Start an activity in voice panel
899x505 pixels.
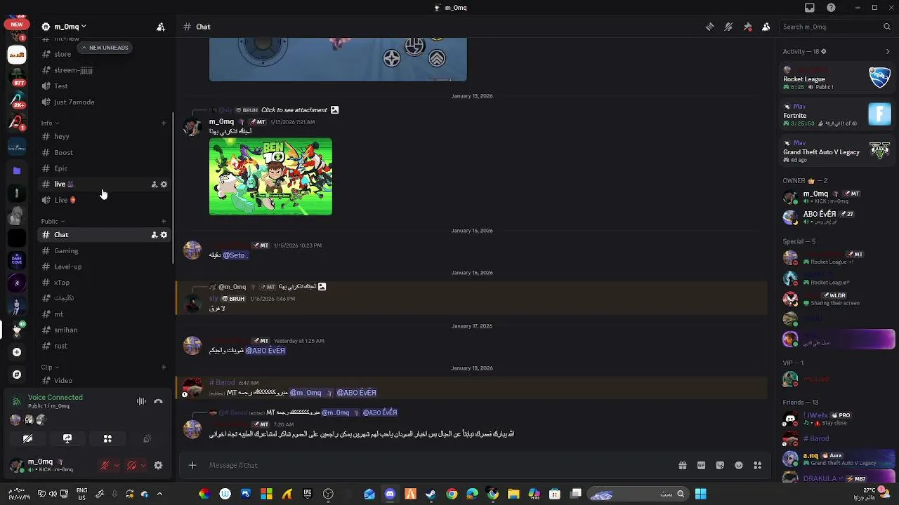(x=107, y=438)
